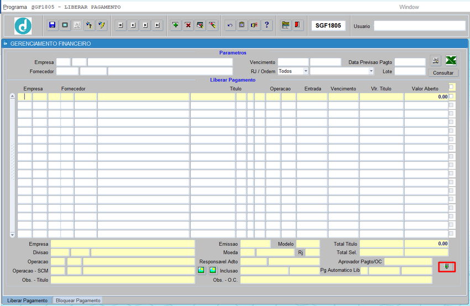Viewport: 470px width, 306px height.
Task: Tick the checkbox on the third grid row
Action: pyautogui.click(x=451, y=113)
